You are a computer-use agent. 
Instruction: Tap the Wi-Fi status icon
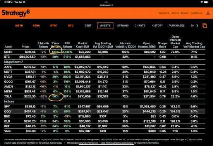[202, 2]
